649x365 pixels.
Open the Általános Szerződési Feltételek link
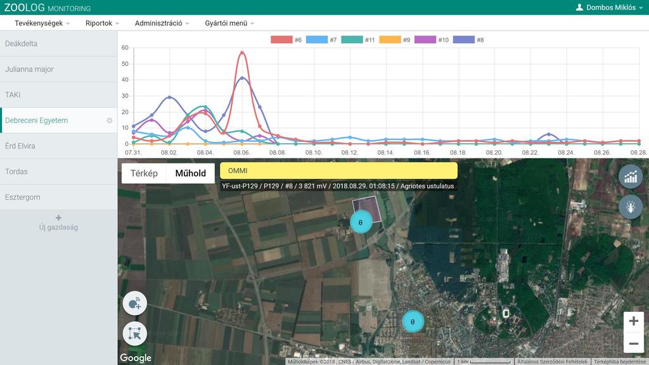coord(552,362)
